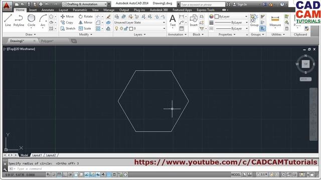Open annotation scale 1:1 dropdown
This screenshot has height=180, width=321.
point(262,174)
